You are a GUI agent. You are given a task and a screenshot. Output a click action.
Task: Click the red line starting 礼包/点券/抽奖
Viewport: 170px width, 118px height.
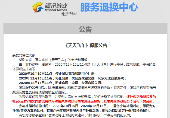pyautogui.click(x=83, y=101)
